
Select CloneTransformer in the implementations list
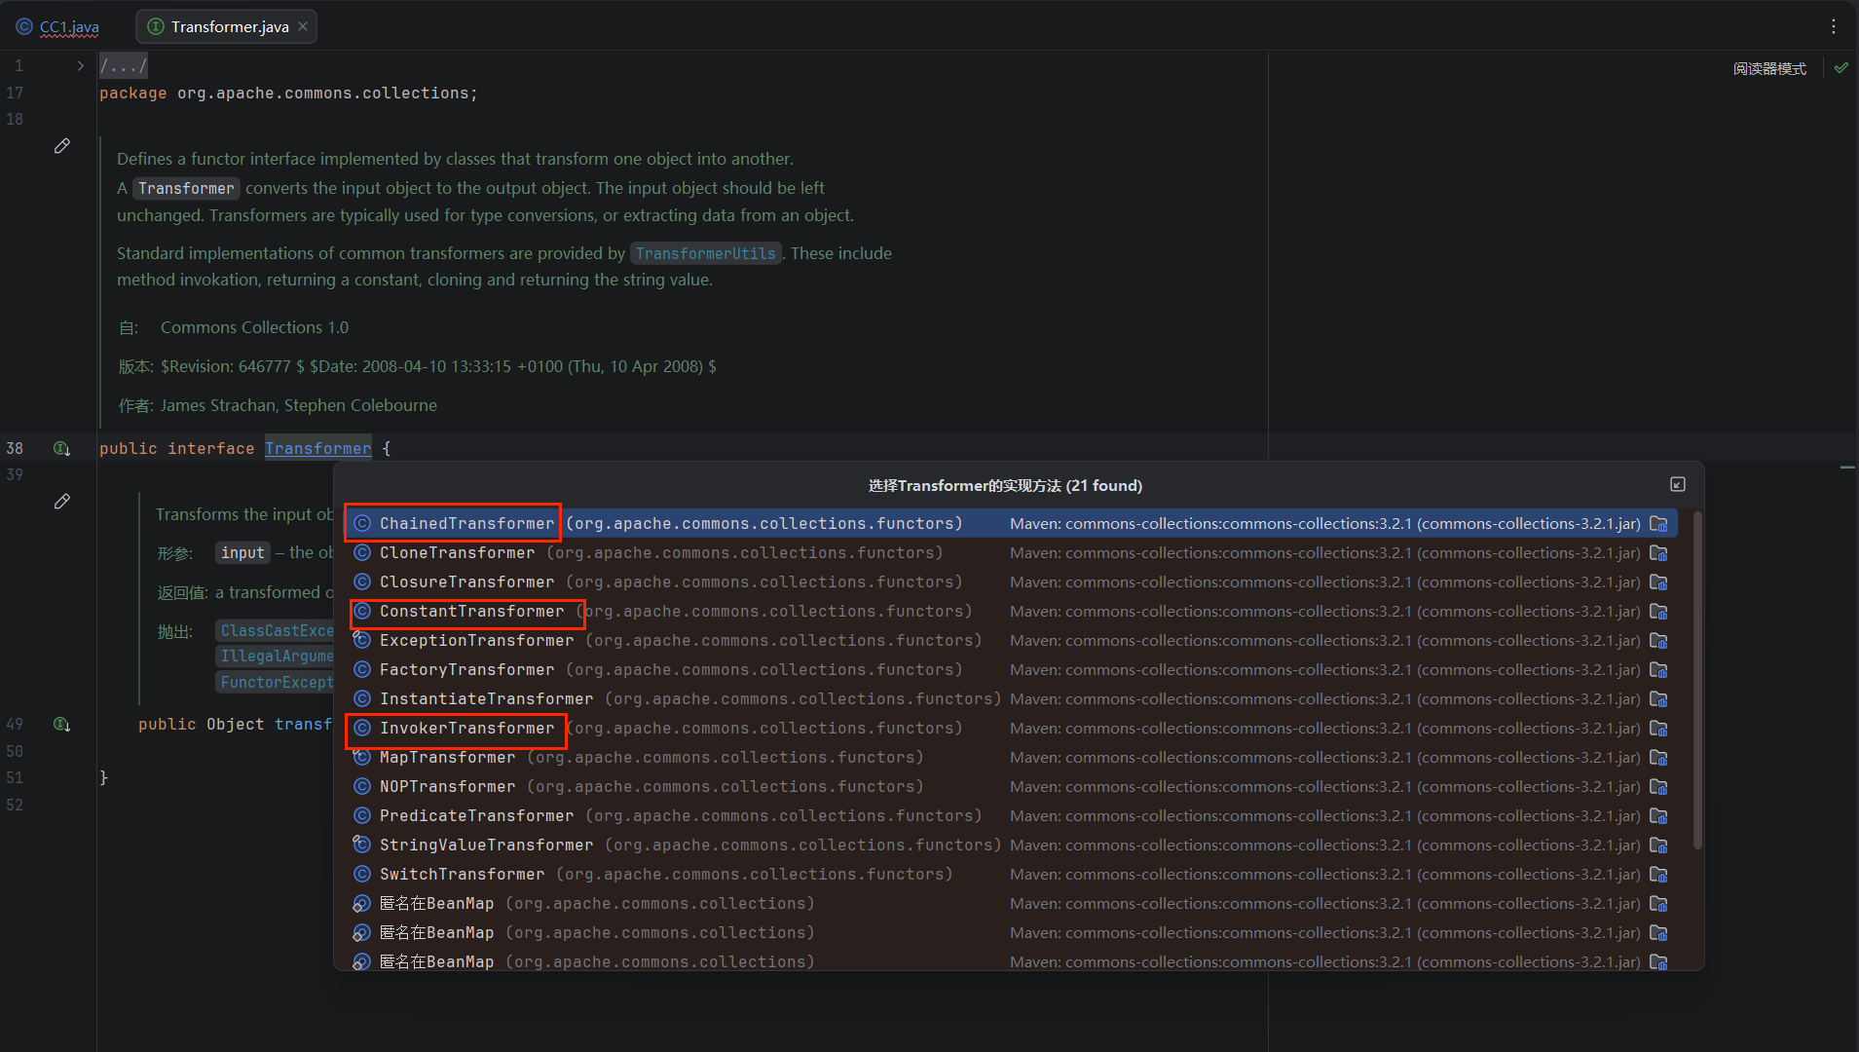[x=1009, y=552]
